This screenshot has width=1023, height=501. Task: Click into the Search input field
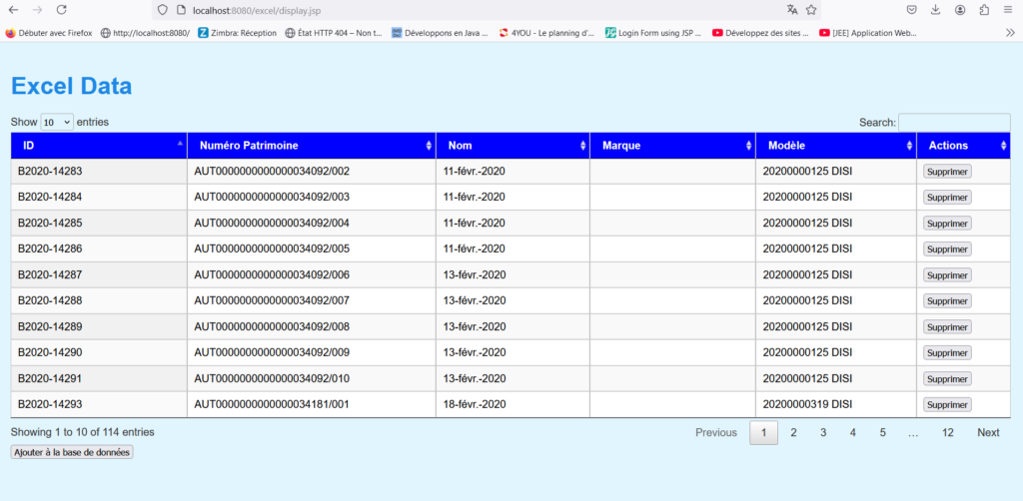[953, 122]
